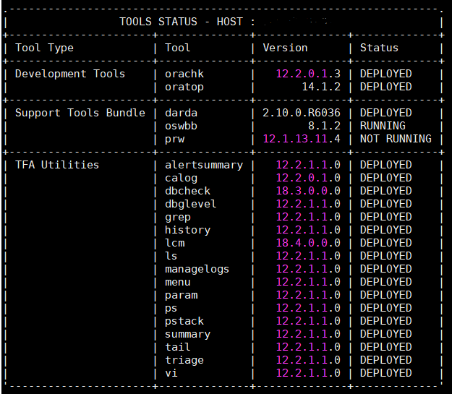Click the 'Support Tools Bundle' type label
This screenshot has width=452, height=394.
click(x=80, y=113)
